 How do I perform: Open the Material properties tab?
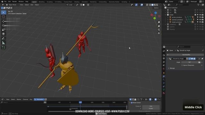[164, 93]
